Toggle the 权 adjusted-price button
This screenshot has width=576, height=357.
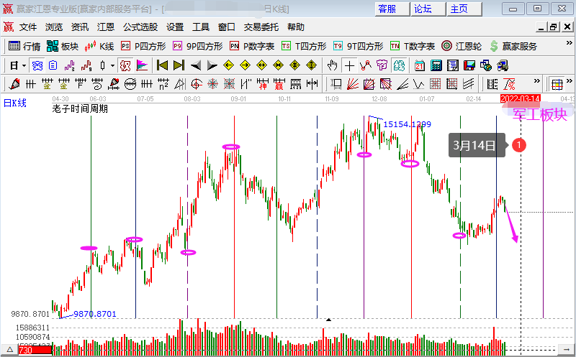(125, 65)
